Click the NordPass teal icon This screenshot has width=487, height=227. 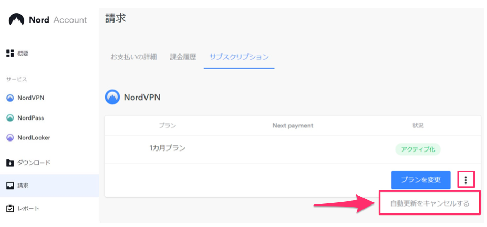(x=11, y=118)
